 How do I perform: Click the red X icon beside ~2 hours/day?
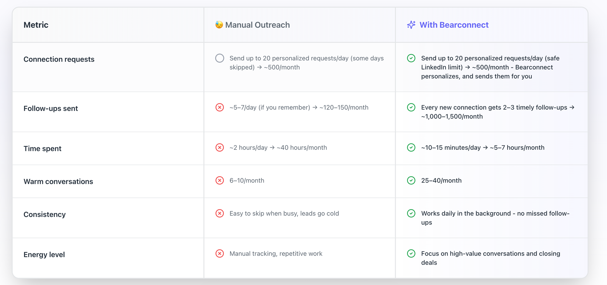point(220,148)
